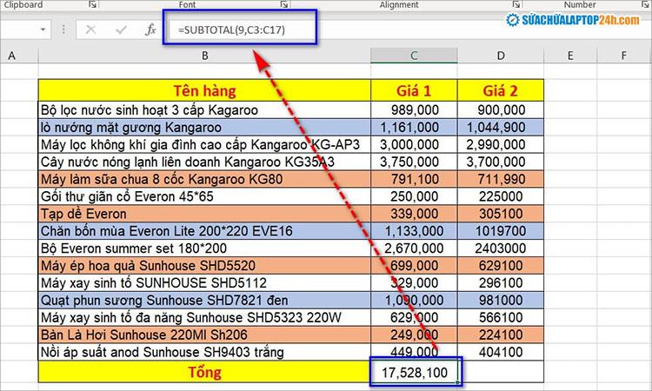Select cell 'Bộ lọc nước sinh hoạt 3 cấp Kagaroo'

204,109
